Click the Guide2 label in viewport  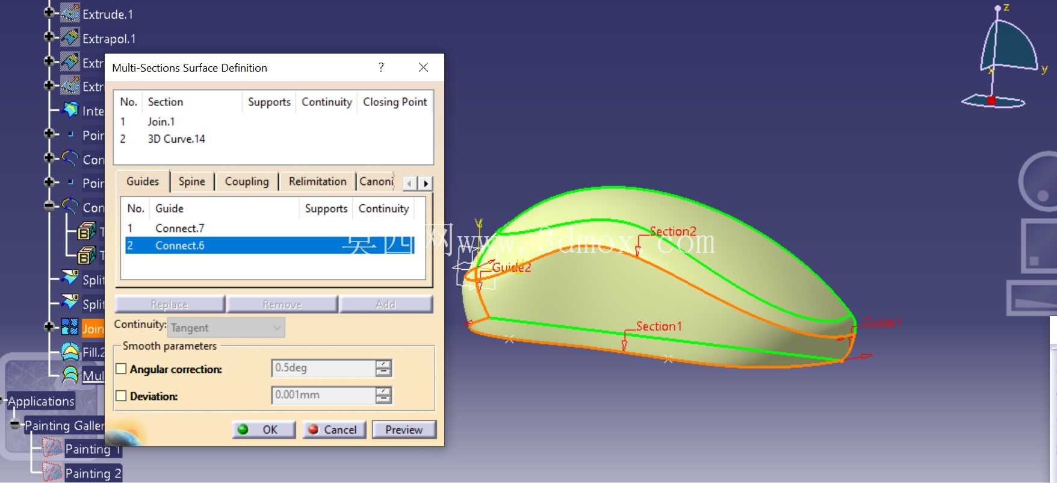[512, 267]
